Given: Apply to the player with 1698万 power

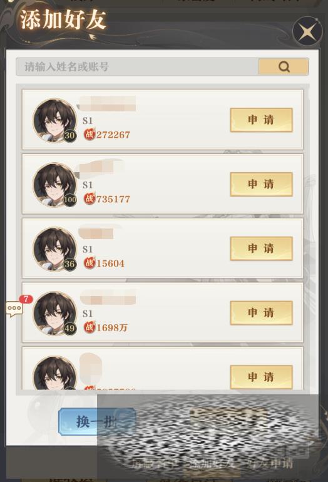Looking at the screenshot, I should point(261,312).
